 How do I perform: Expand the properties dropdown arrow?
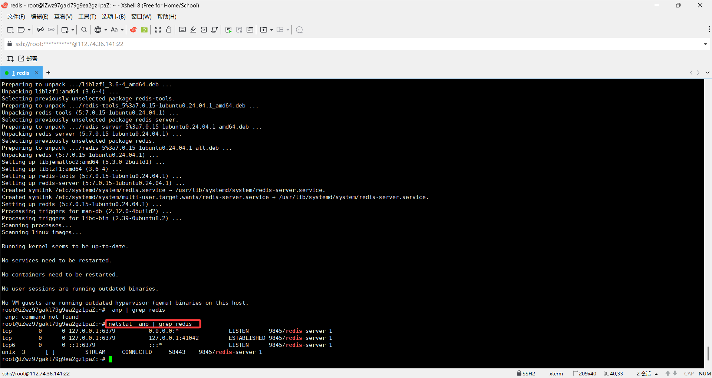point(73,30)
